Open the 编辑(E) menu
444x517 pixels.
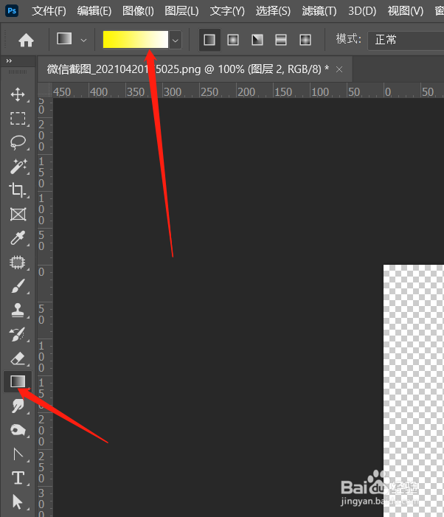pyautogui.click(x=94, y=11)
